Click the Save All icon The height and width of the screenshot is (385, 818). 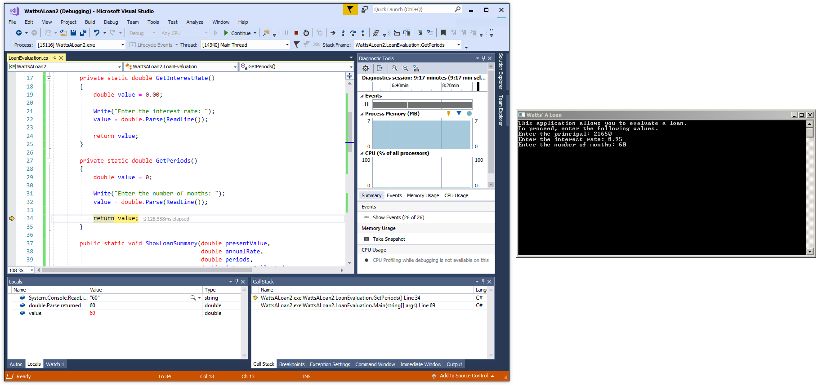pos(83,33)
